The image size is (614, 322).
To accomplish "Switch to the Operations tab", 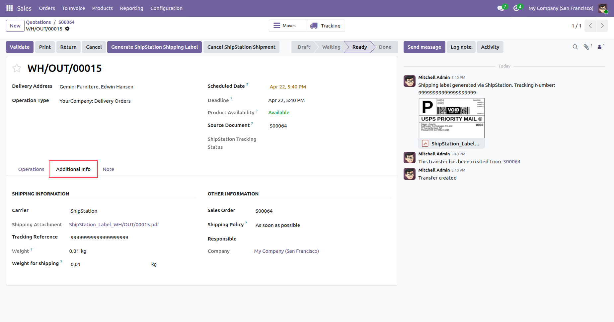I will 31,169.
